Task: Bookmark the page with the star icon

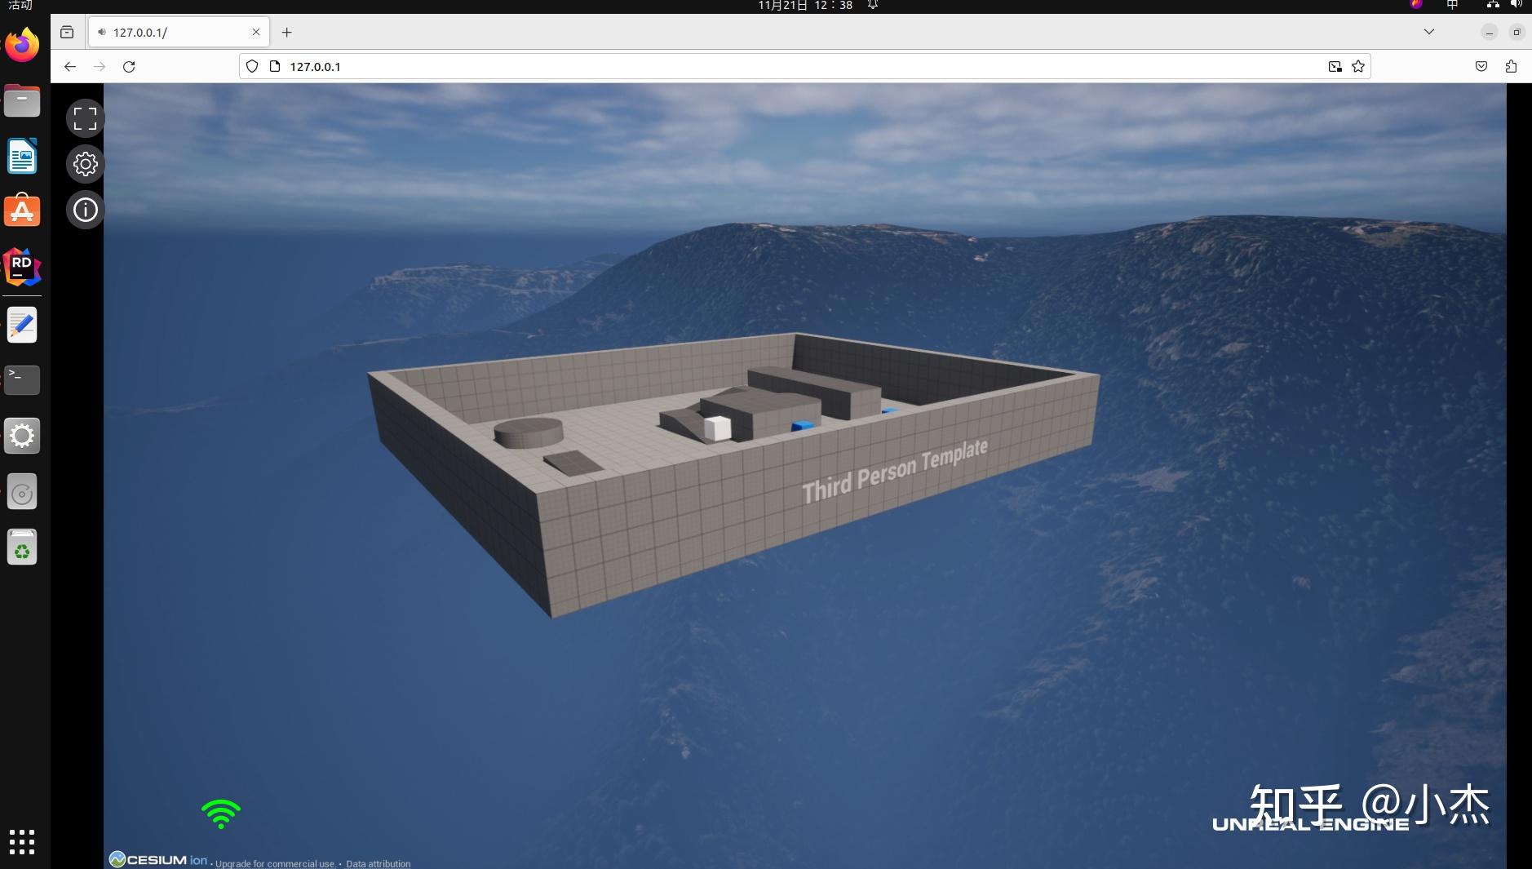Action: coord(1357,66)
